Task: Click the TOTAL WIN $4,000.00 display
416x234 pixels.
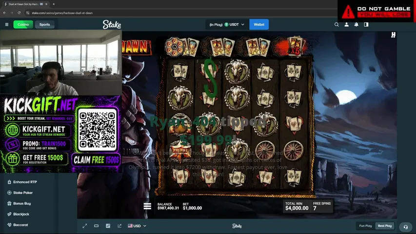Action: click(x=297, y=206)
